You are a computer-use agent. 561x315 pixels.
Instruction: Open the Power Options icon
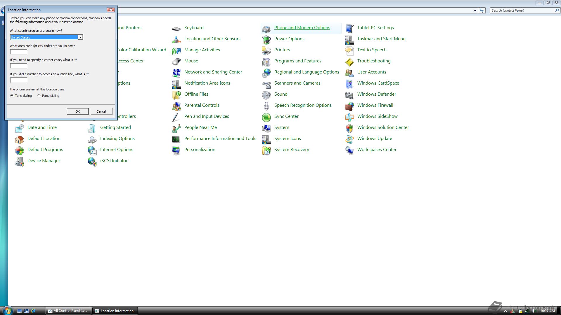coord(266,39)
